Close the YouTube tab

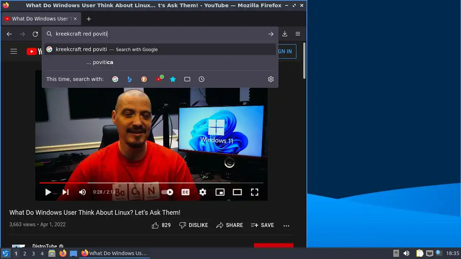click(75, 19)
